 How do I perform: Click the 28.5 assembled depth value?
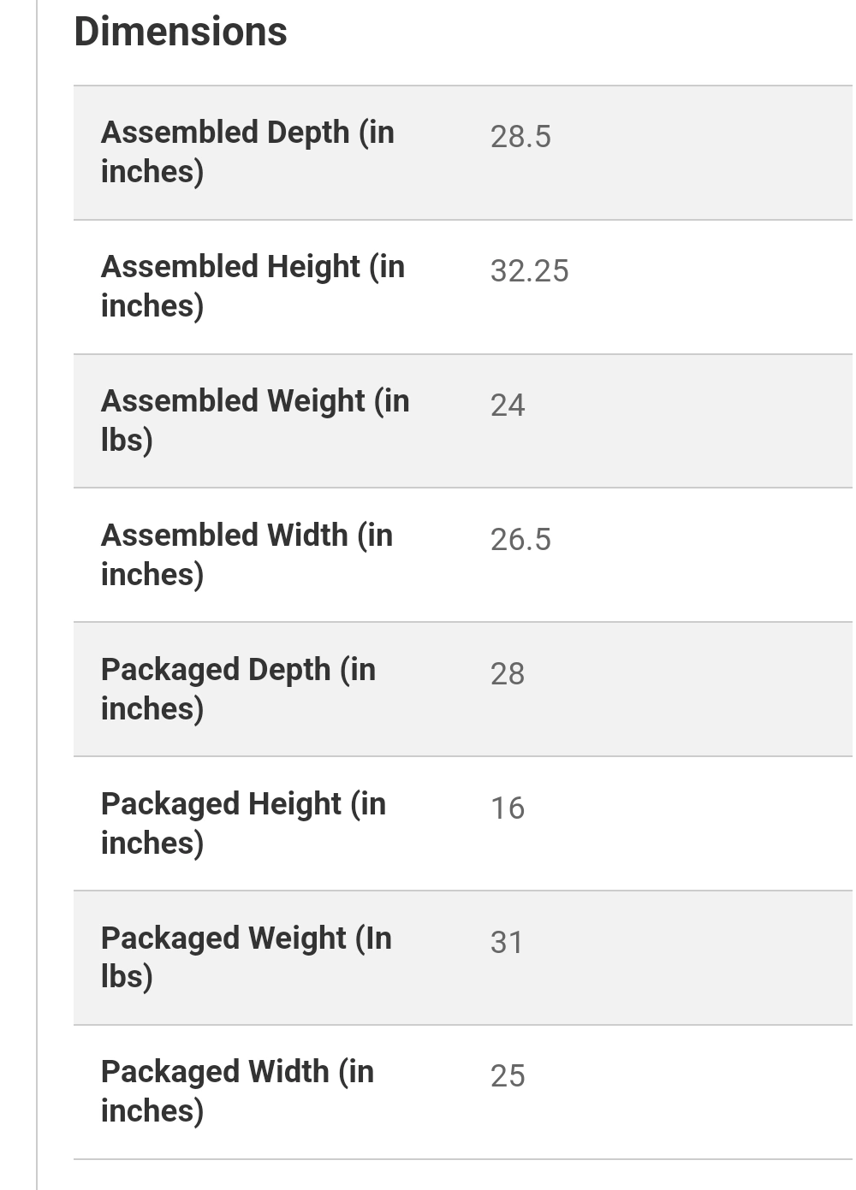(x=520, y=137)
